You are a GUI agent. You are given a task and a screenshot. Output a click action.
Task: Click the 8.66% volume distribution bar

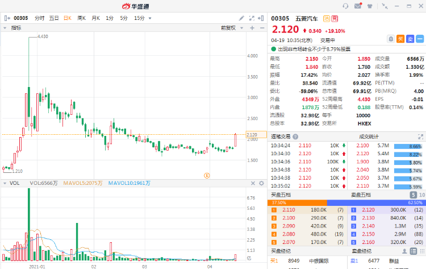click(x=408, y=146)
